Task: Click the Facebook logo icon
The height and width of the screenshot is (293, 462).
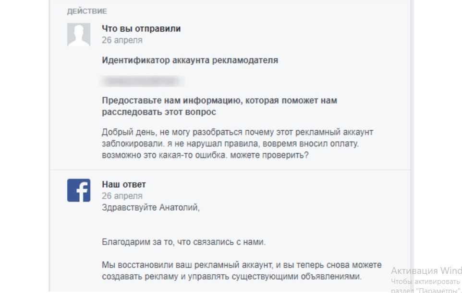Action: [x=79, y=191]
